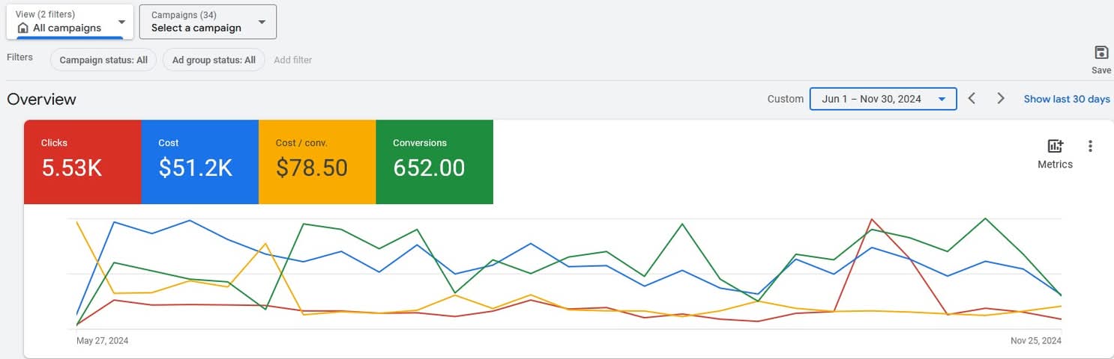Go to previous date range arrow
The width and height of the screenshot is (1114, 359).
click(x=972, y=99)
